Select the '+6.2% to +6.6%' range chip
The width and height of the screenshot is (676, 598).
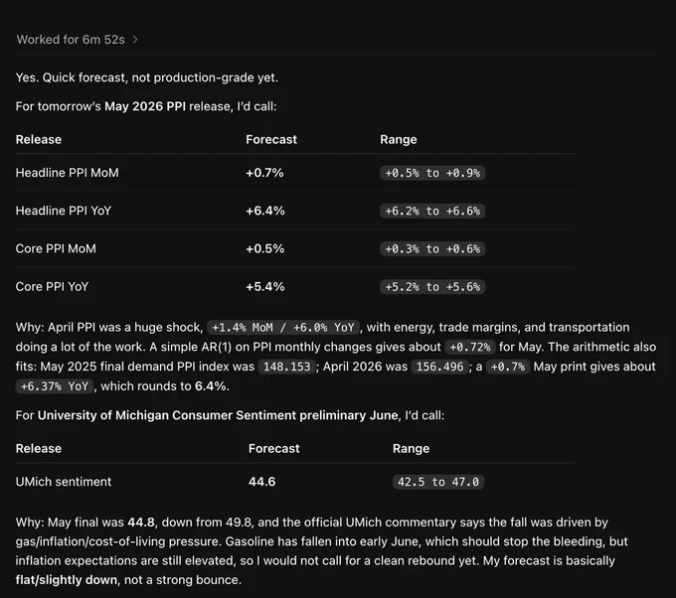[x=432, y=211]
